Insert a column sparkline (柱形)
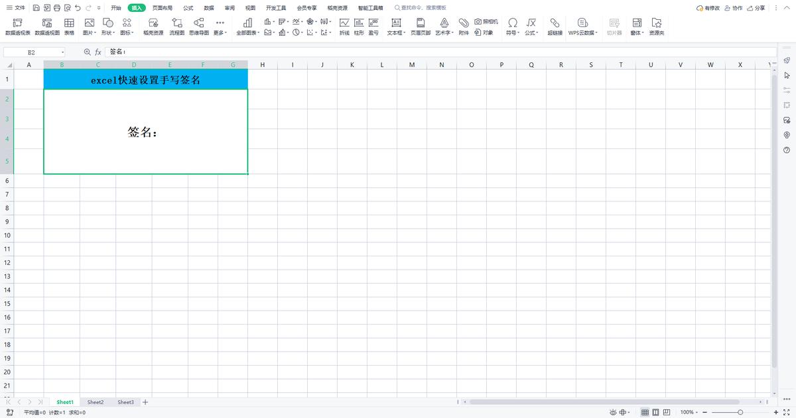 (359, 26)
